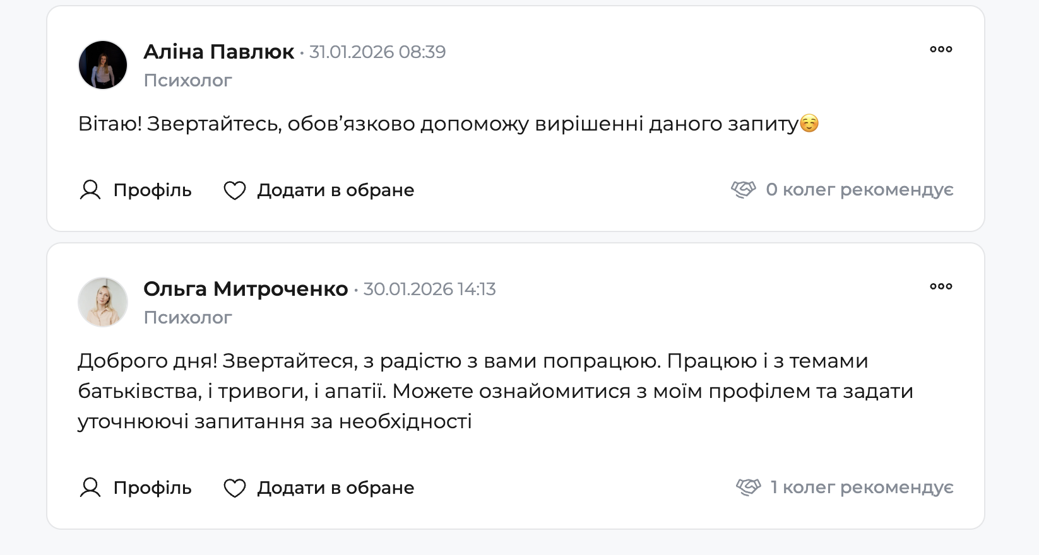Click Додати в обране under Аліна's message
The width and height of the screenshot is (1039, 555).
(x=335, y=190)
